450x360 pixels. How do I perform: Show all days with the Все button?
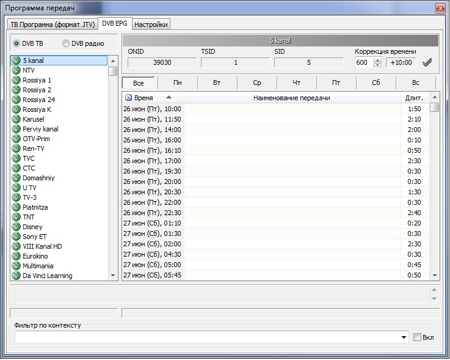139,83
